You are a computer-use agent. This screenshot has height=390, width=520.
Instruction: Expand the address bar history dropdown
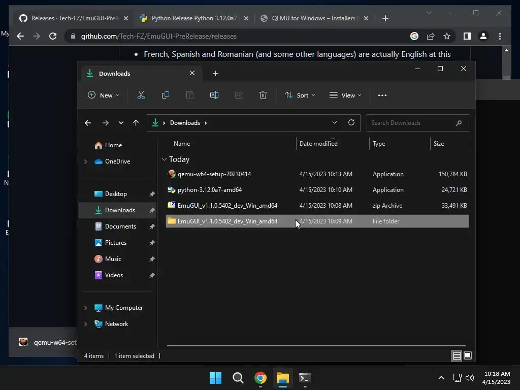[x=334, y=123]
